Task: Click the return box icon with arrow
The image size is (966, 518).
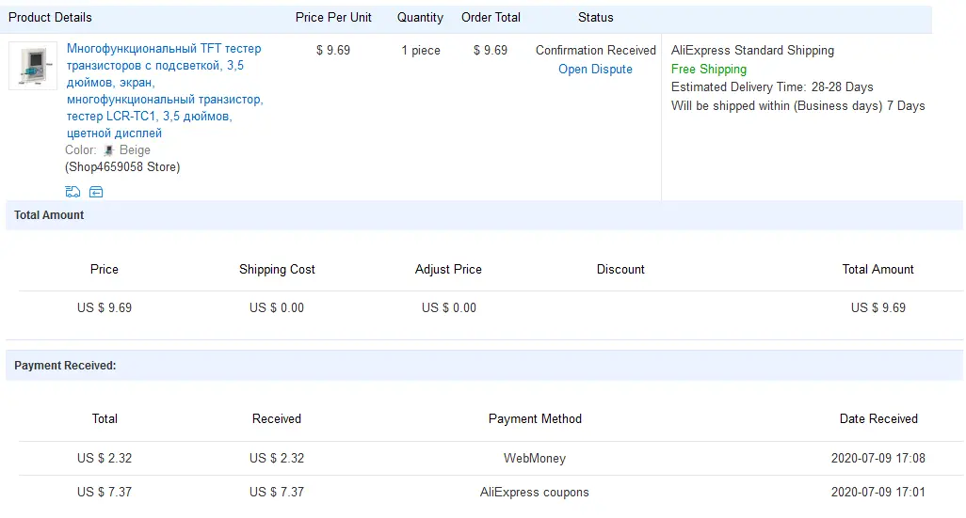Action: click(96, 192)
